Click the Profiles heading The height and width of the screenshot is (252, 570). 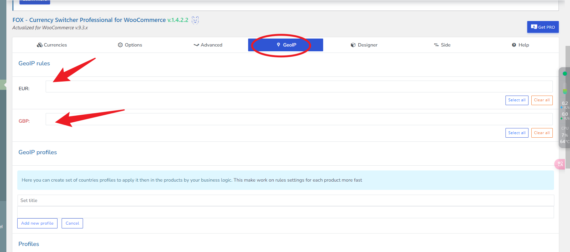tap(29, 244)
